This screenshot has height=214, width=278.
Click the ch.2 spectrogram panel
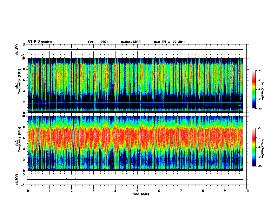[135, 143]
